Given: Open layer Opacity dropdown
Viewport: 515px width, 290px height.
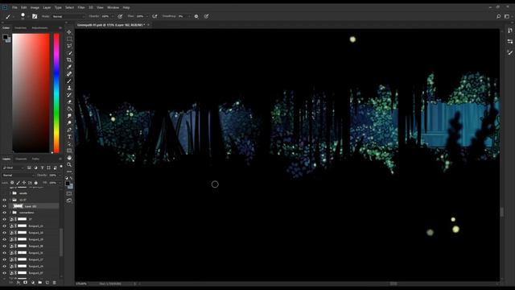Looking at the screenshot, I should coord(59,176).
